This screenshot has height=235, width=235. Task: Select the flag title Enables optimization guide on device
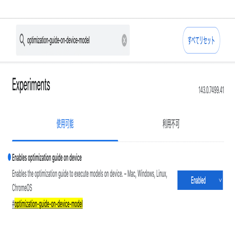[47, 158]
